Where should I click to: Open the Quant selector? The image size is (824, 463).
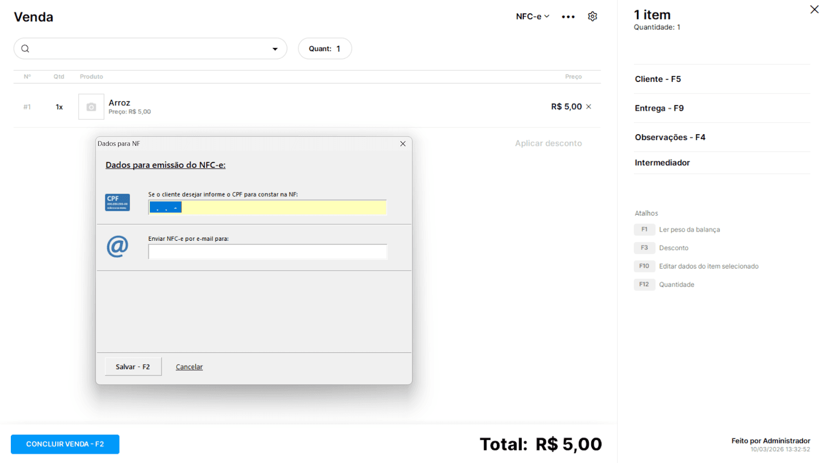tap(324, 48)
